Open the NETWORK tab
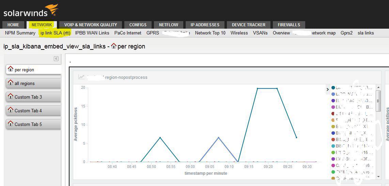The height and width of the screenshot is (186, 389). (x=42, y=25)
